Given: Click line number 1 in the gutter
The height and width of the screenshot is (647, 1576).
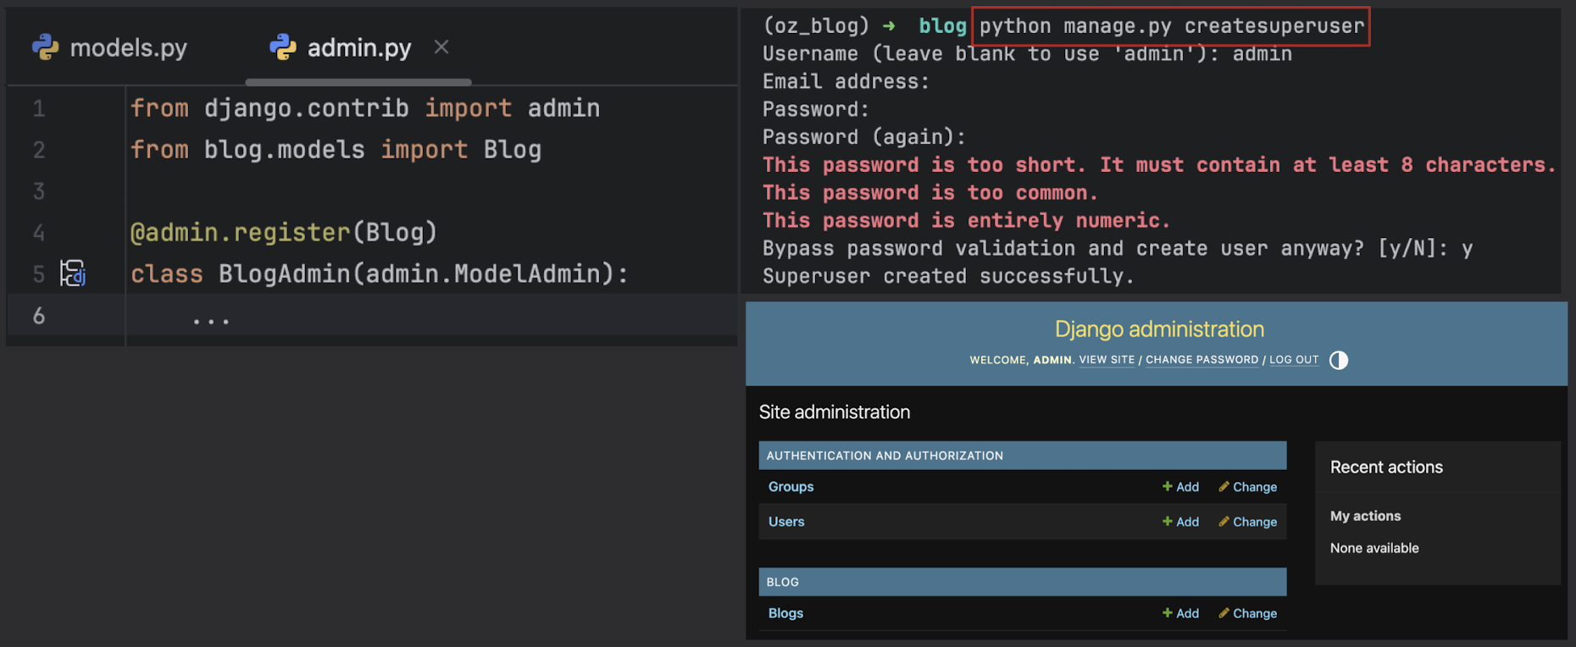Looking at the screenshot, I should [x=39, y=108].
